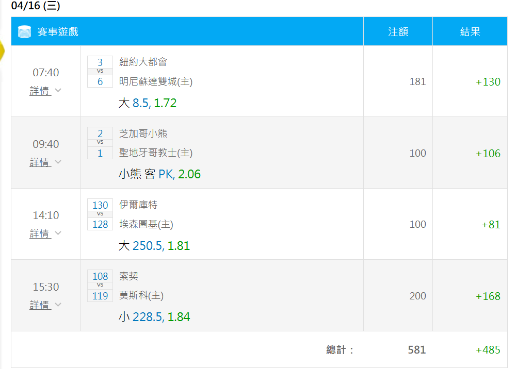The height and width of the screenshot is (369, 516).
Task: Open 詳情 link for the 14:10 game
Action: [x=40, y=233]
